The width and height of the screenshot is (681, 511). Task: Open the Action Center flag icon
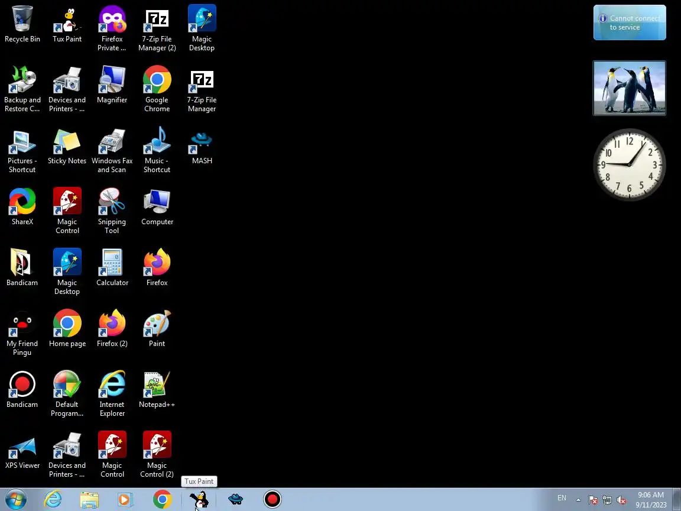(x=593, y=500)
